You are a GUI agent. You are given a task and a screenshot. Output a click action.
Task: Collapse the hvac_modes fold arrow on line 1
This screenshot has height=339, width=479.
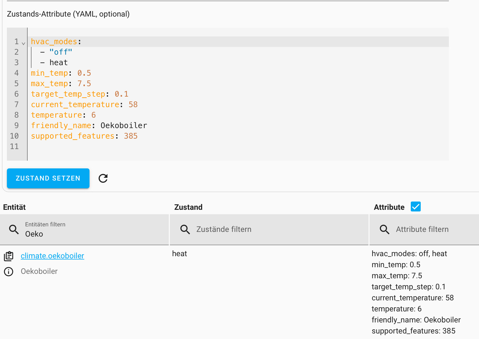click(23, 43)
